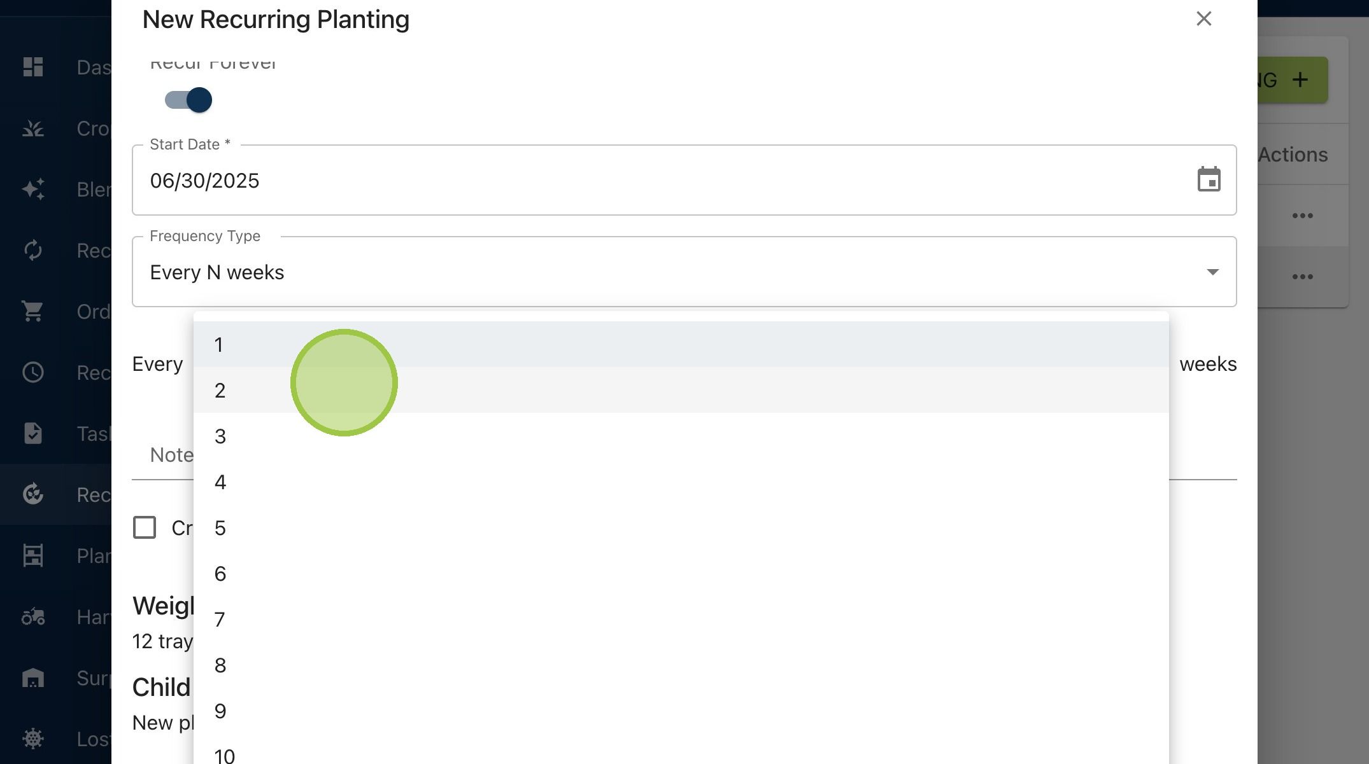Open the warehouse Supplies icon in sidebar
The height and width of the screenshot is (764, 1369).
tap(32, 677)
